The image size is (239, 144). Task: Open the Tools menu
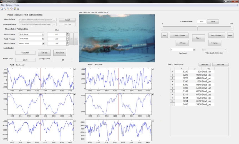[17, 5]
